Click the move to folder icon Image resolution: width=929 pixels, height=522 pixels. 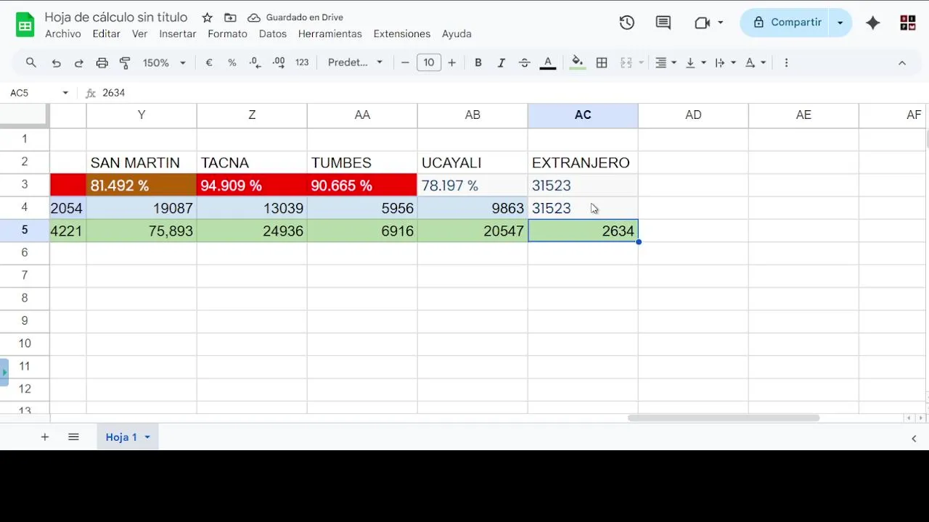[230, 17]
